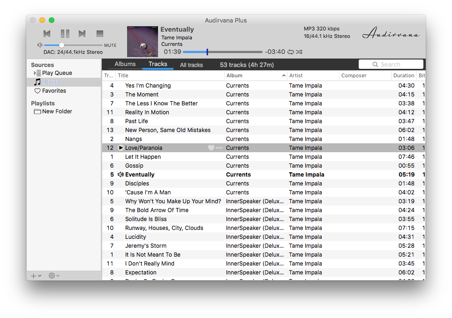Screen dimensions: 452x318
Task: Skip to the next track
Action: (82, 34)
